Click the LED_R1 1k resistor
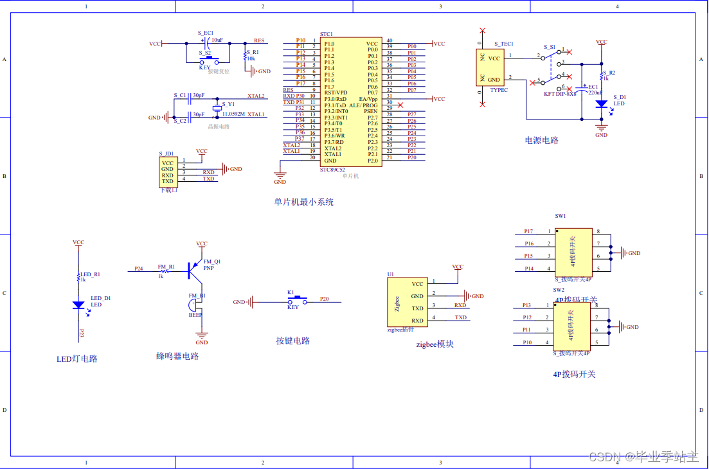The width and height of the screenshot is (709, 469). 78,276
